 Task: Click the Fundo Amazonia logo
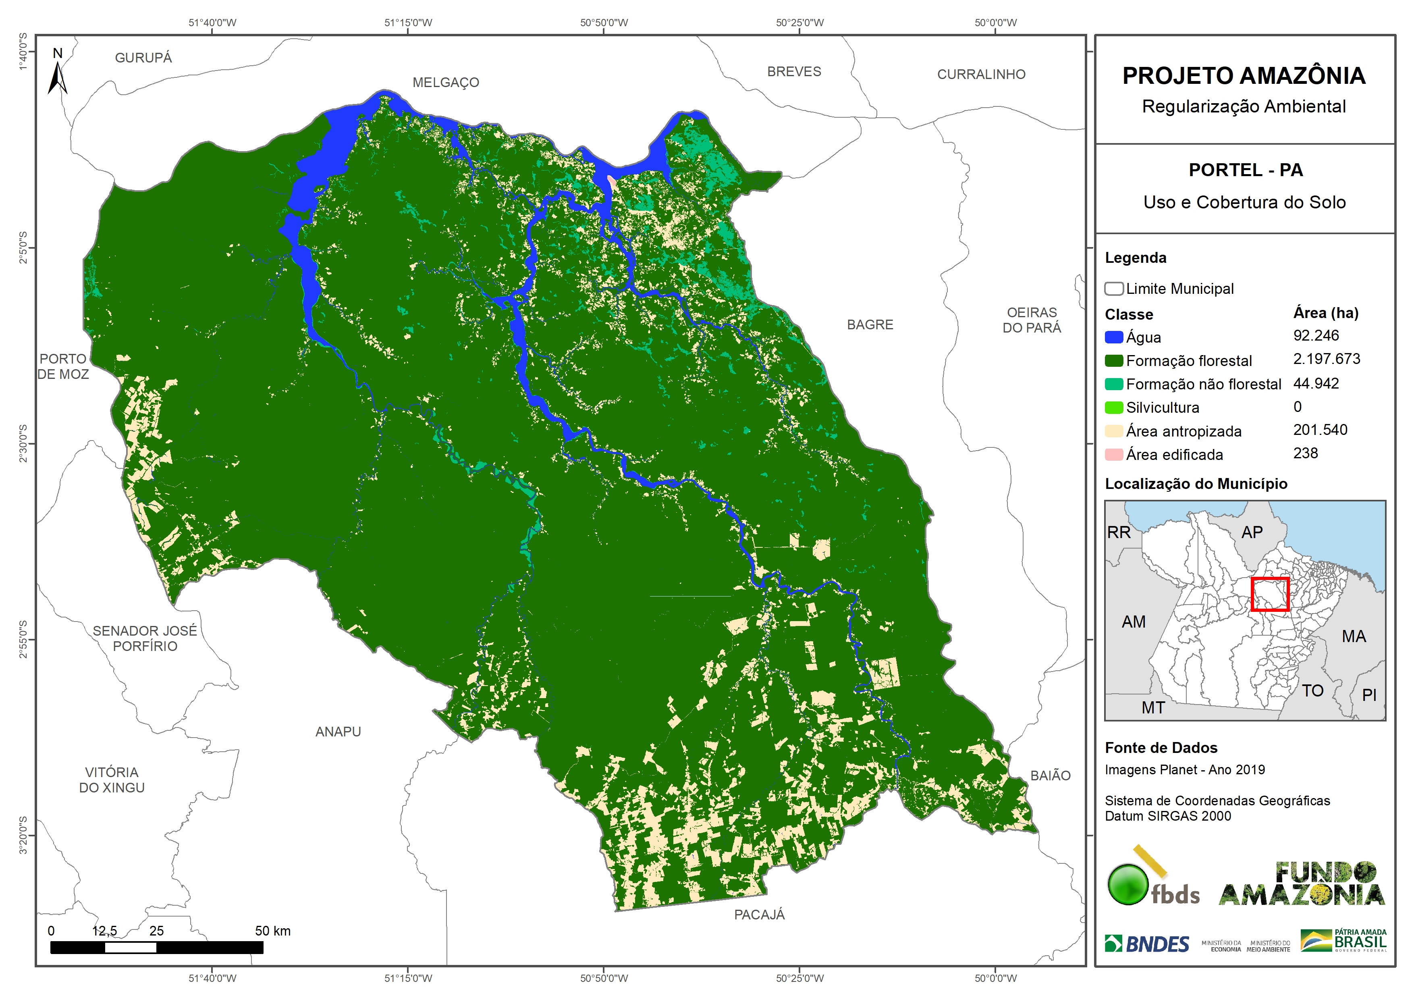(1301, 884)
